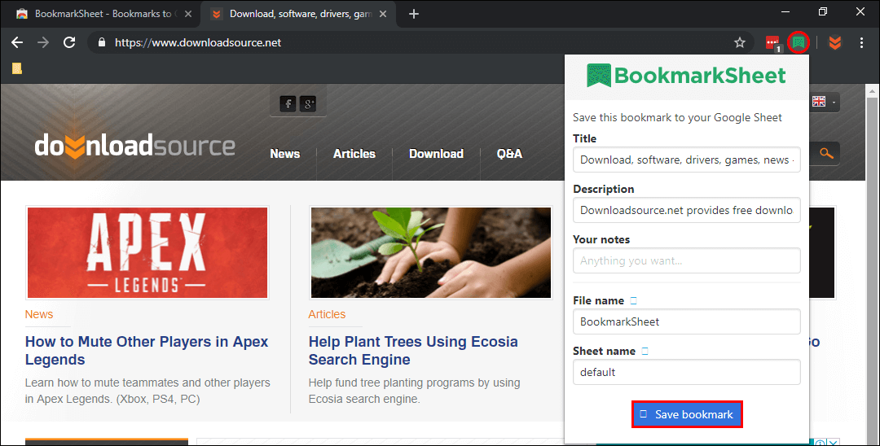
Task: Click 'Learn how to mute teammates' description text
Action: point(147,391)
